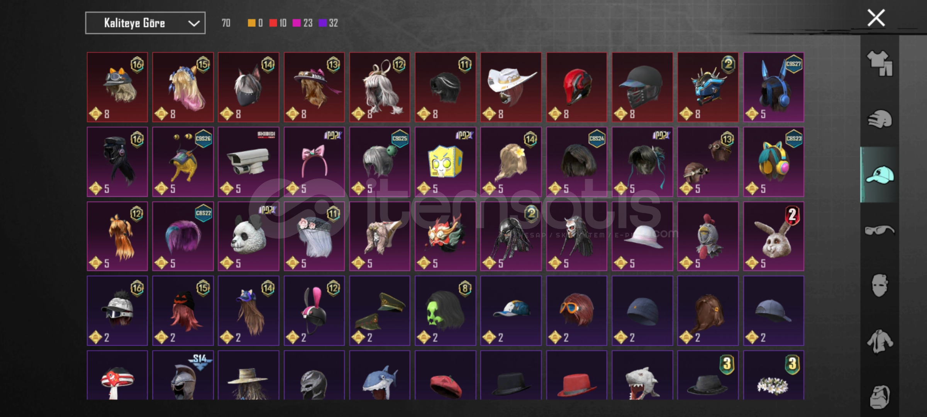
Task: Select the cap headgear category tab
Action: tap(880, 175)
